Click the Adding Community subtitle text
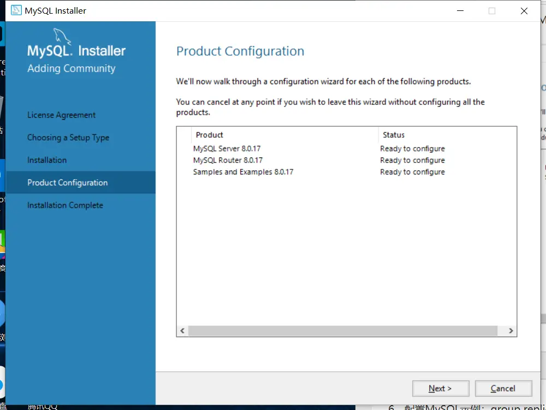The width and height of the screenshot is (546, 410). tap(72, 68)
